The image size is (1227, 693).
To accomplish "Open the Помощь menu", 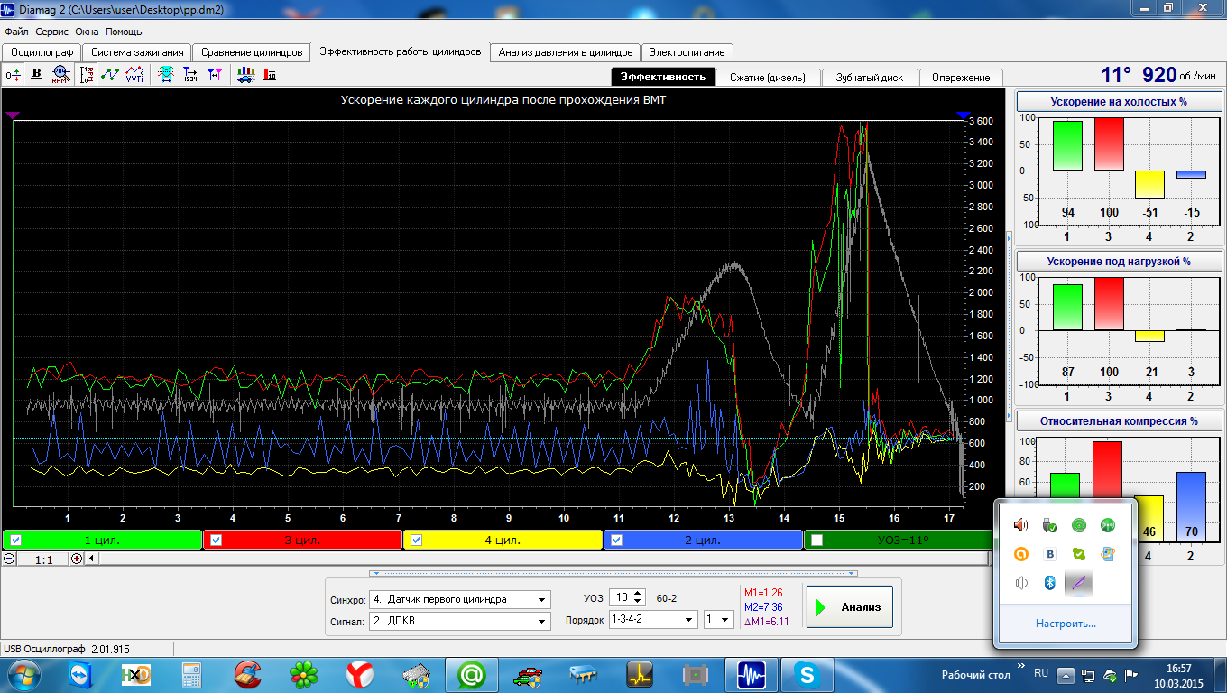I will click(x=124, y=32).
